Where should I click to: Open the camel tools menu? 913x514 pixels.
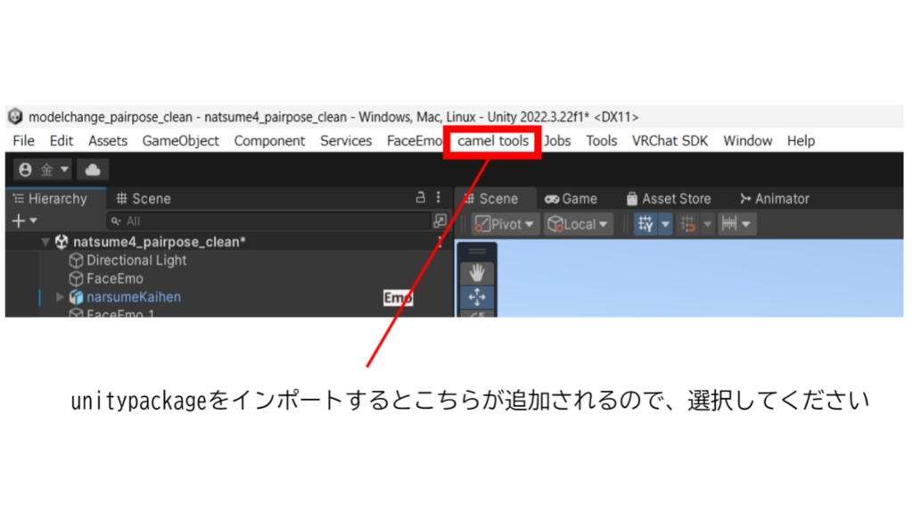point(492,141)
